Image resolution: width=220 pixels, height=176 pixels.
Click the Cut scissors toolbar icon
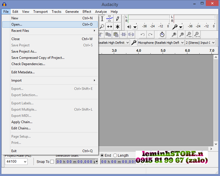pyautogui.click(x=100, y=34)
